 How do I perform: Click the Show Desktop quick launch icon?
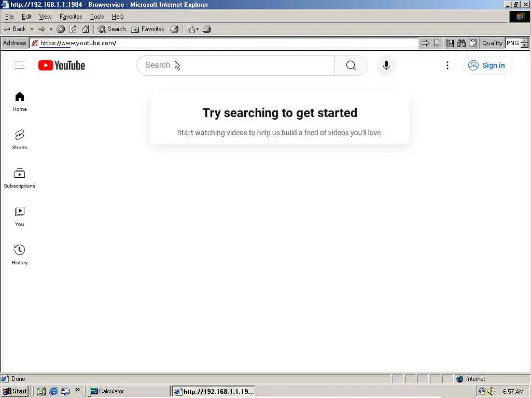[41, 391]
